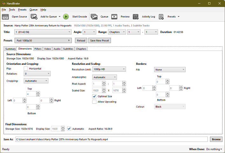
Task: Increase the borders Right value
Action: pyautogui.click(x=181, y=87)
